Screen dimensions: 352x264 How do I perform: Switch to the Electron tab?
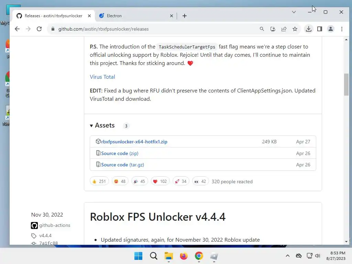[x=135, y=16]
